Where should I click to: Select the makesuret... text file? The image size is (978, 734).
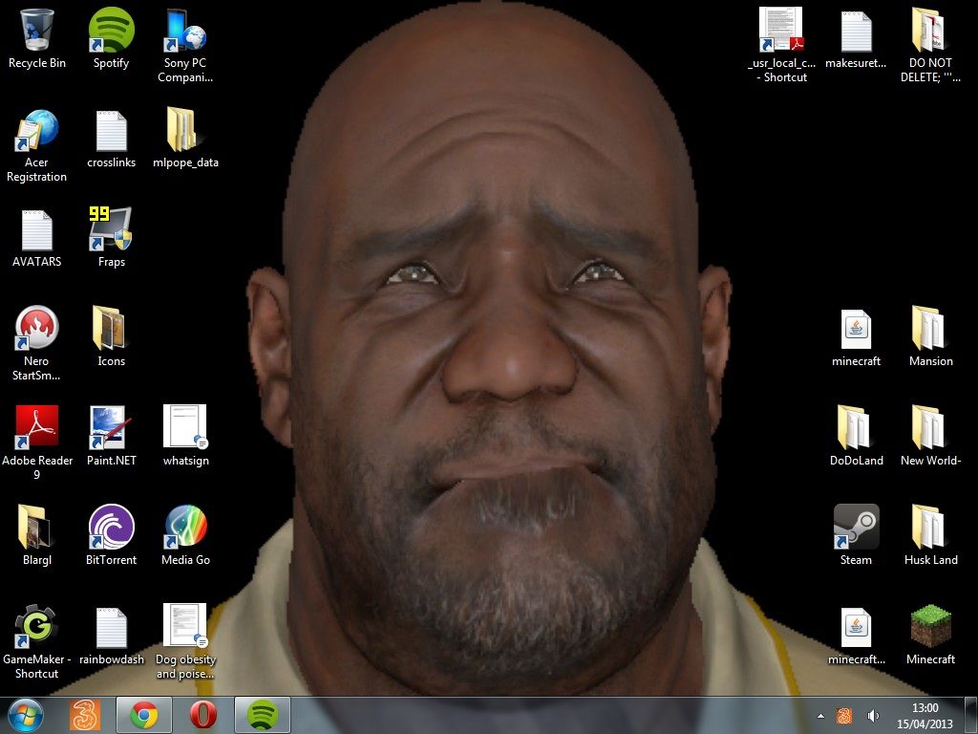pyautogui.click(x=856, y=38)
